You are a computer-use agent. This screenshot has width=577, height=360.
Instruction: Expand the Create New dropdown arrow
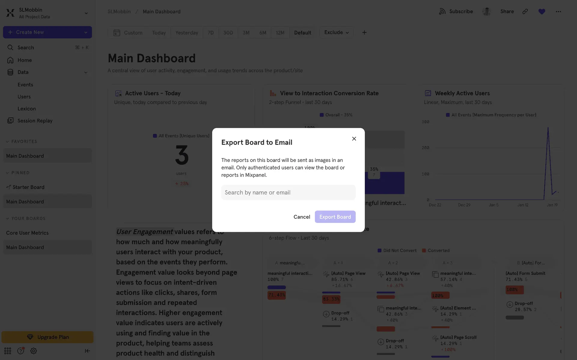(x=86, y=32)
